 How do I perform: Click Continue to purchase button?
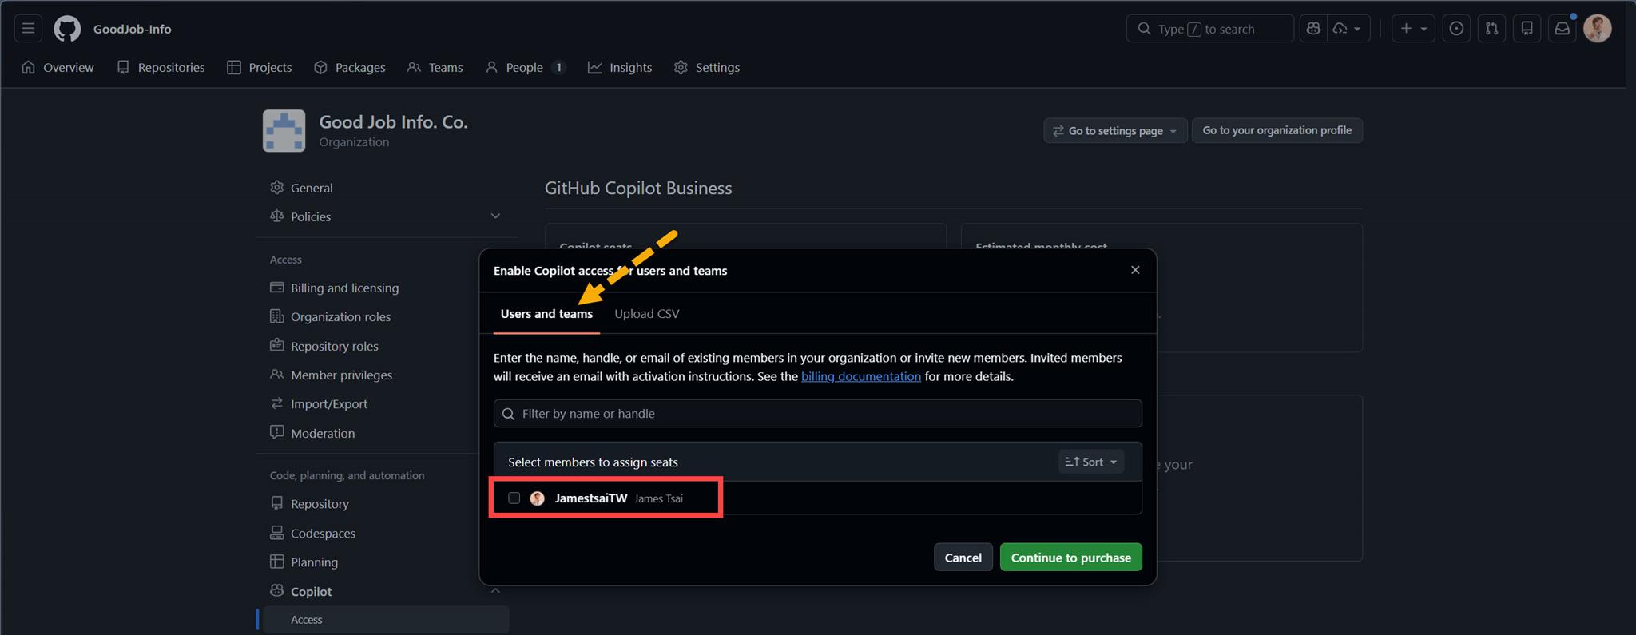point(1070,558)
